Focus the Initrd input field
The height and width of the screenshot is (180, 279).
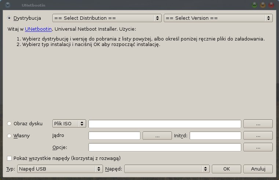coord(215,136)
